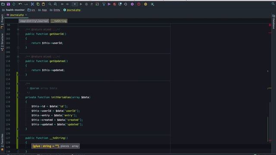Select Journal.php in navigation bar

pyautogui.click(x=72, y=10)
